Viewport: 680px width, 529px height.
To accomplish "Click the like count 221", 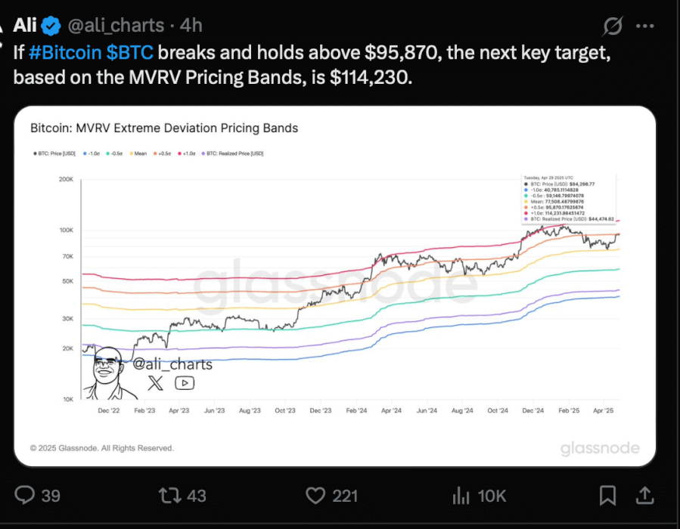I will click(x=345, y=496).
